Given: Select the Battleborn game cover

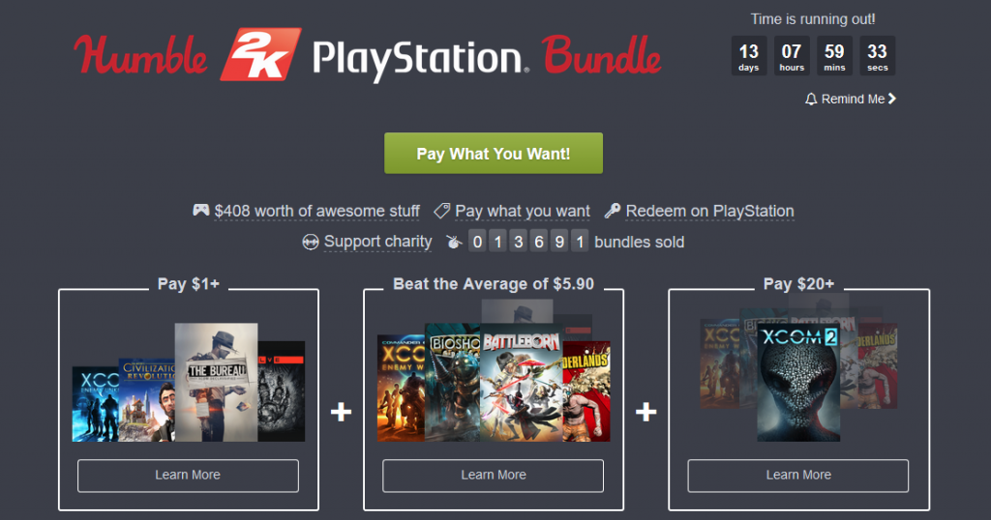Looking at the screenshot, I should 521,383.
